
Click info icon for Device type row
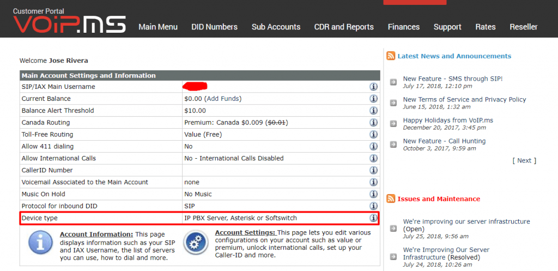373,218
